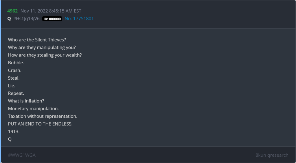Click the bold Q author name in header

point(9,19)
